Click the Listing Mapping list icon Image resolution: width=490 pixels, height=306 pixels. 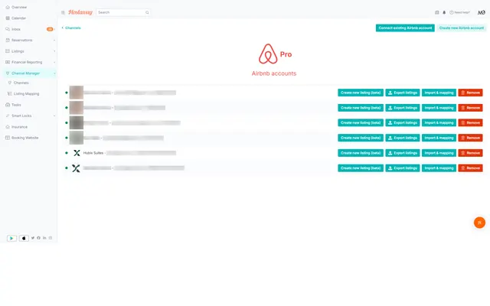point(10,93)
